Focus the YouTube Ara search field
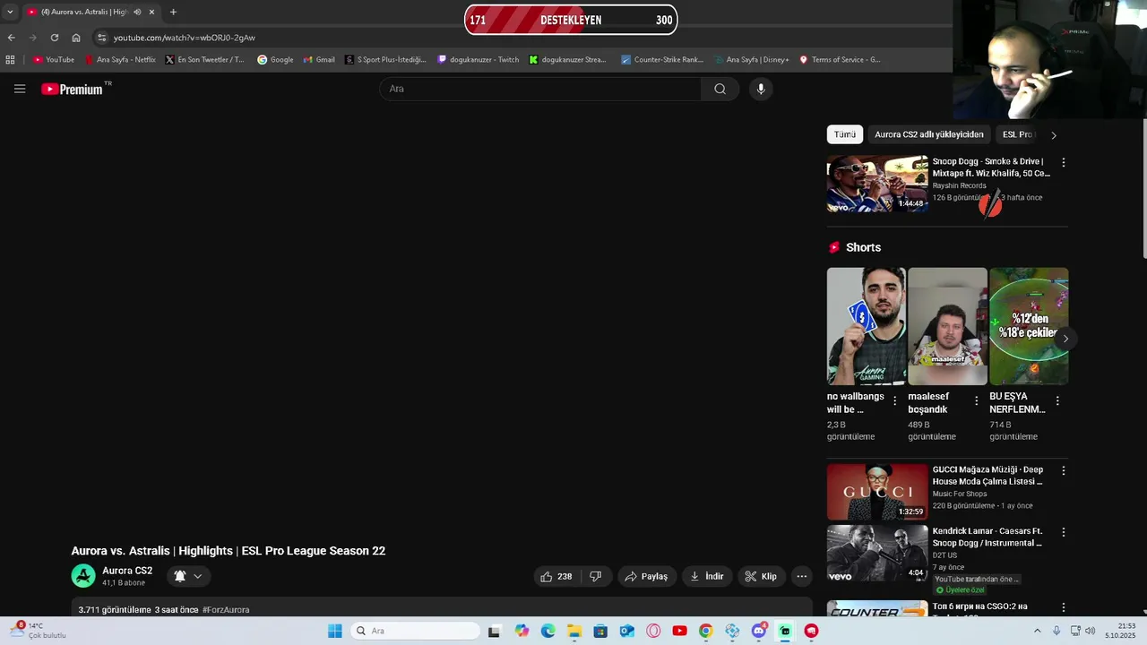The width and height of the screenshot is (1147, 645). [540, 89]
